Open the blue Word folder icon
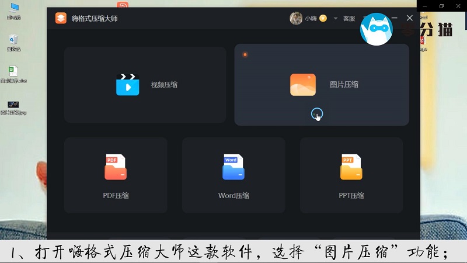 point(233,167)
